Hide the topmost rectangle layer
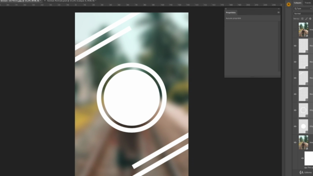The width and height of the screenshot is (313, 176). click(295, 45)
